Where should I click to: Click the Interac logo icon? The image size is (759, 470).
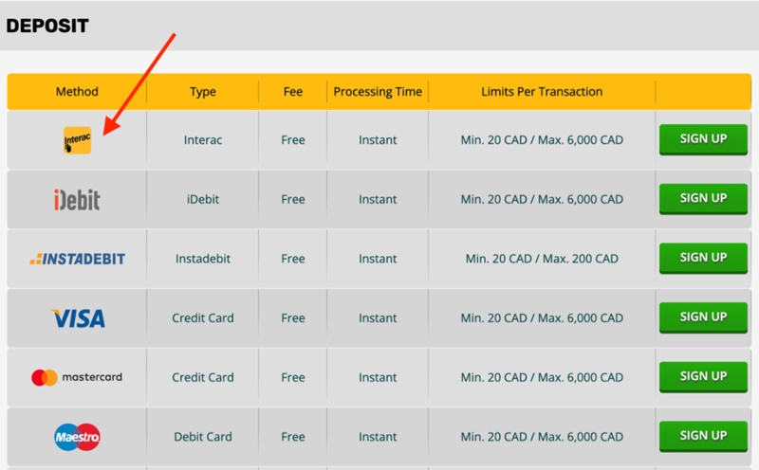(78, 140)
